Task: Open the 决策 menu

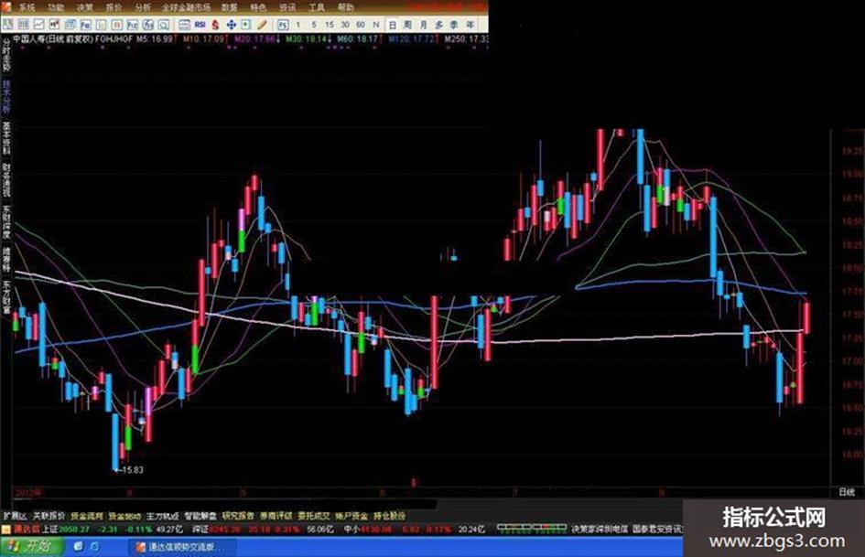Action: pyautogui.click(x=84, y=7)
